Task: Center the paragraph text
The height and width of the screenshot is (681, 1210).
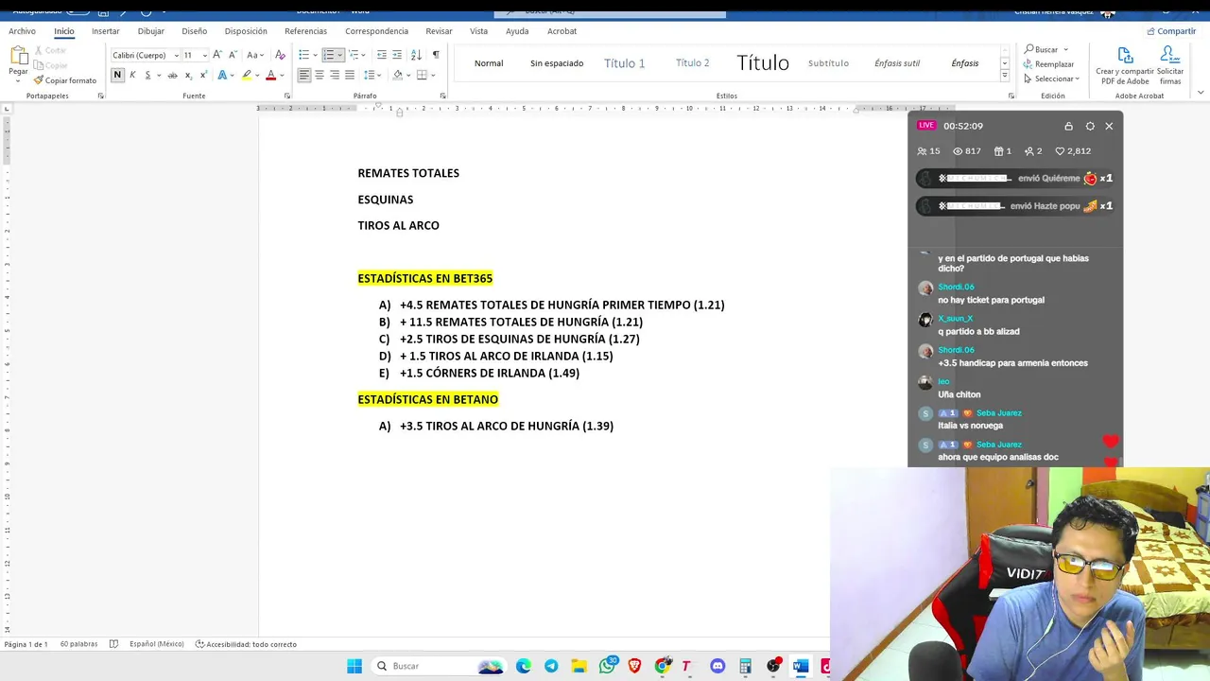Action: (x=320, y=75)
